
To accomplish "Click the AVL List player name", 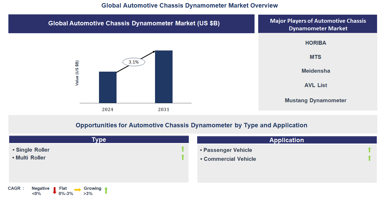I will pyautogui.click(x=316, y=85).
